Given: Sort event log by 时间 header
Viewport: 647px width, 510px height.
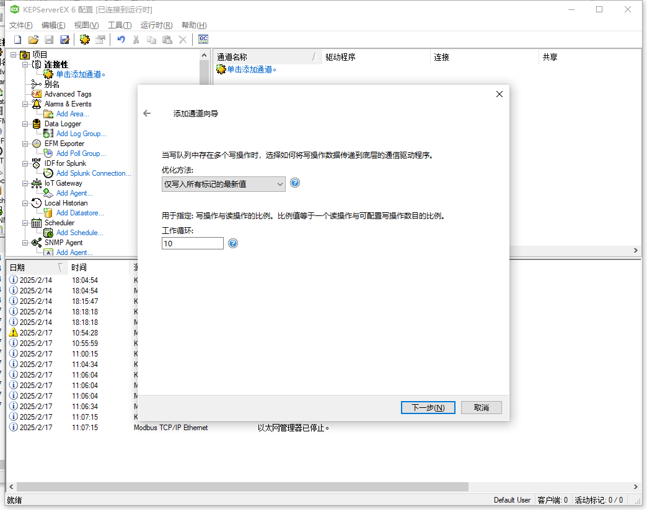Looking at the screenshot, I should coord(99,267).
